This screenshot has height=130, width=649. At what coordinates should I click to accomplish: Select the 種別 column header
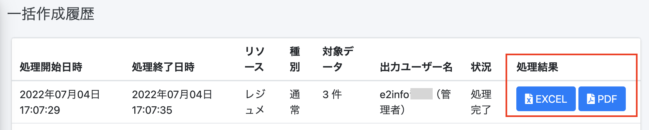click(x=295, y=59)
